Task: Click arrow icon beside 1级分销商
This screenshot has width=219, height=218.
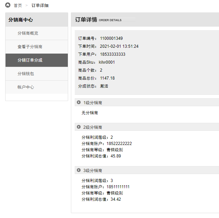Action: [79, 102]
